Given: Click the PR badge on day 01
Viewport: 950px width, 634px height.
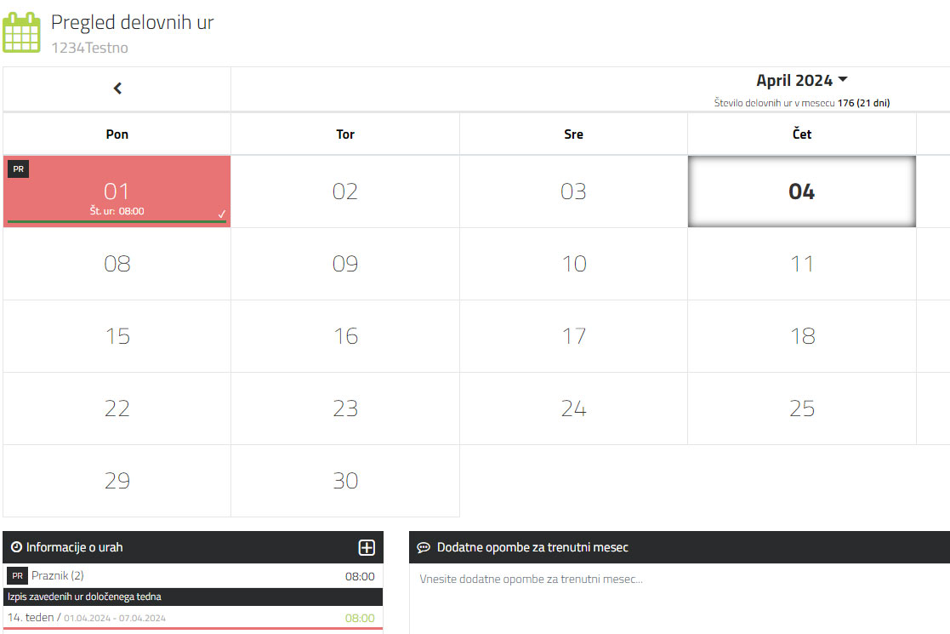Looking at the screenshot, I should [x=18, y=169].
